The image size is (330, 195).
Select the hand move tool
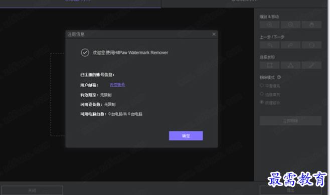click(311, 25)
